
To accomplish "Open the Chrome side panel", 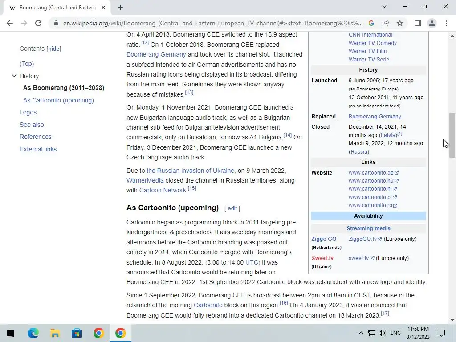I will (x=418, y=23).
